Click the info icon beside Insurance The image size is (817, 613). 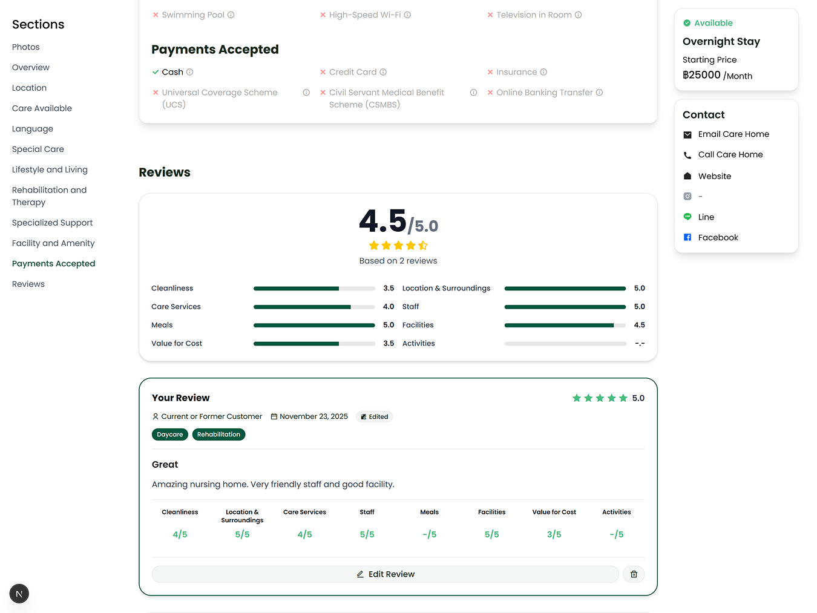pyautogui.click(x=543, y=72)
